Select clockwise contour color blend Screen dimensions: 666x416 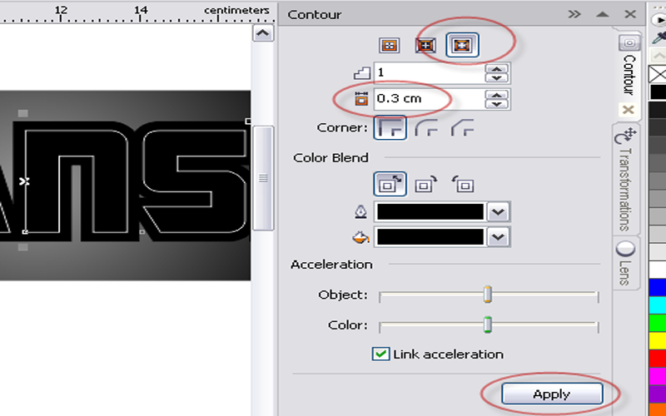[426, 184]
